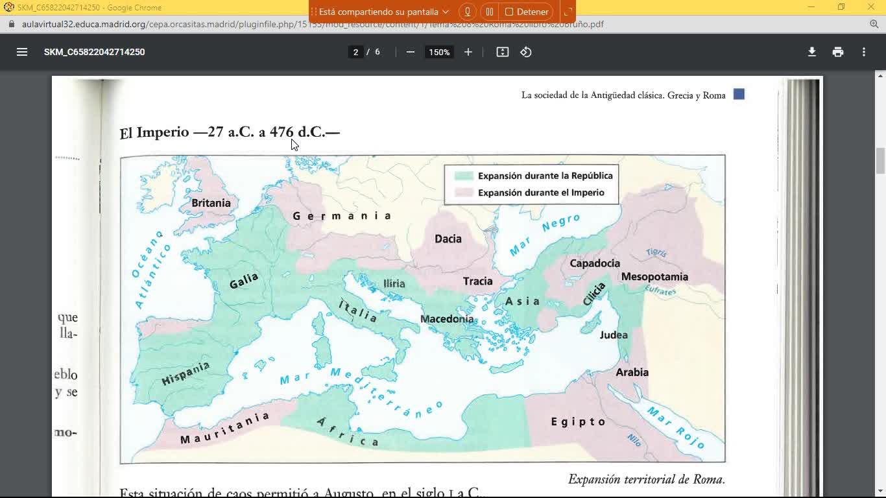
Task: Download the PDF file
Action: [812, 52]
